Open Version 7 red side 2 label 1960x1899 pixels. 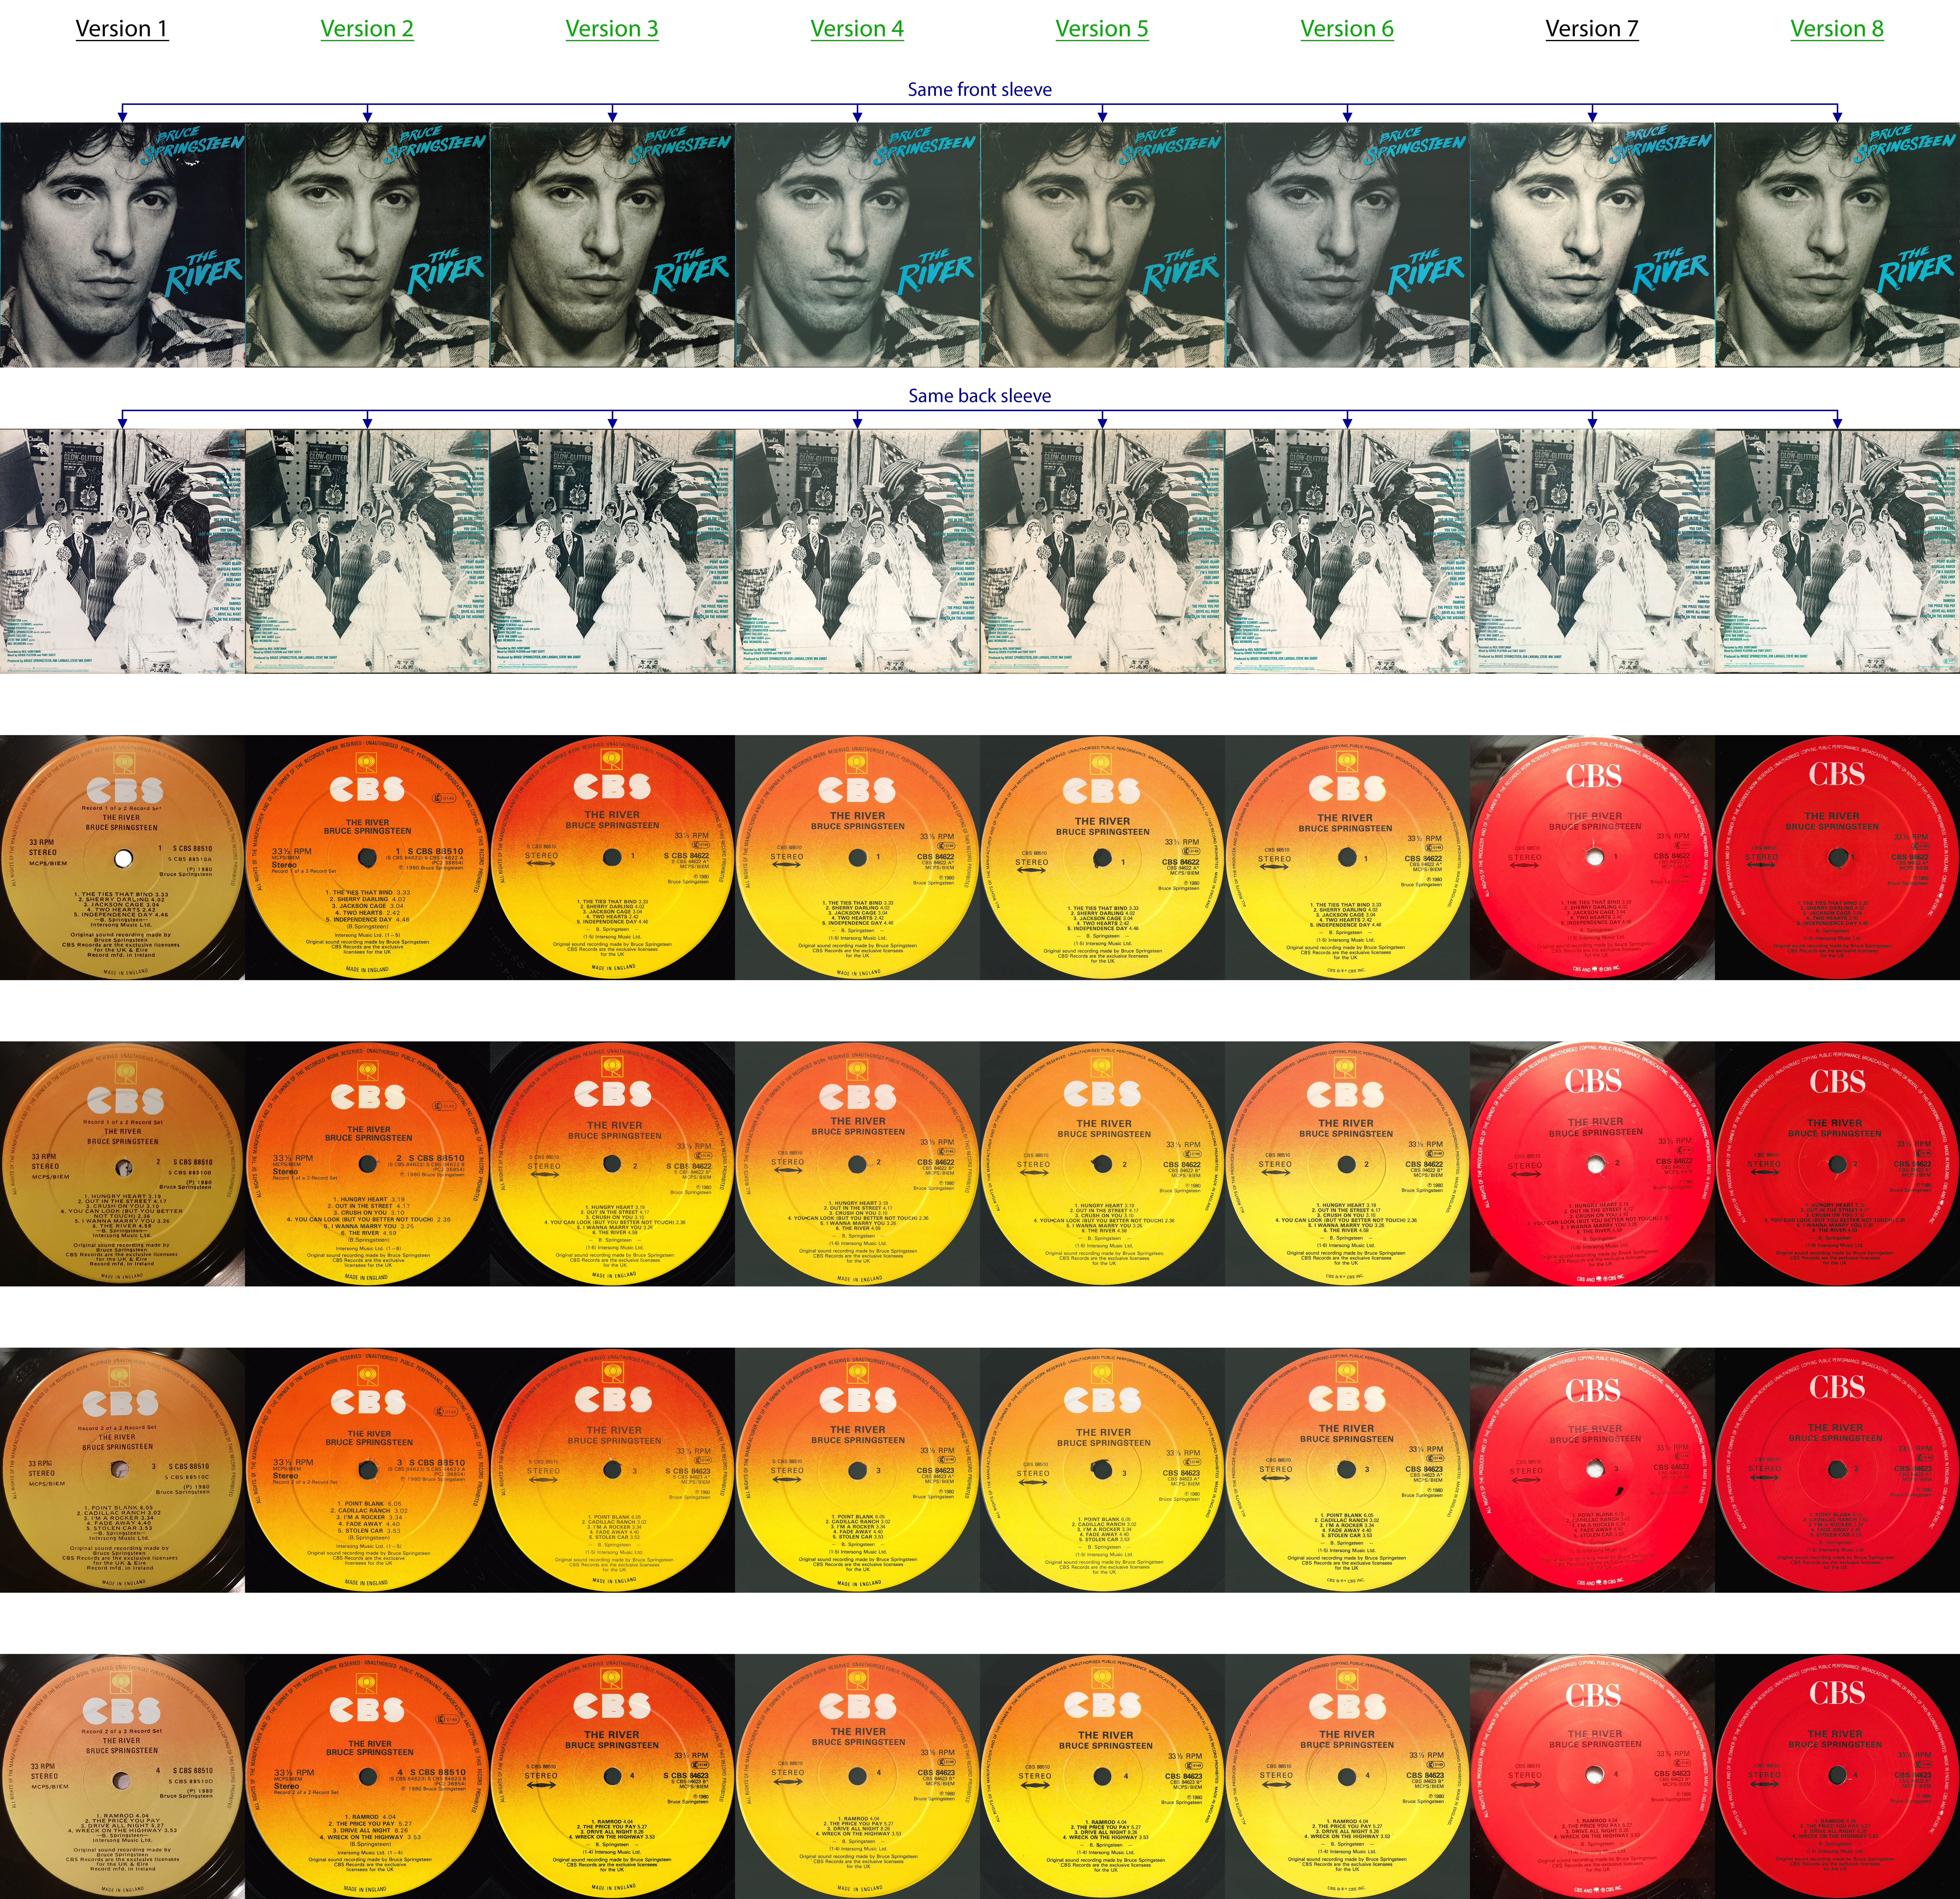[1592, 1164]
